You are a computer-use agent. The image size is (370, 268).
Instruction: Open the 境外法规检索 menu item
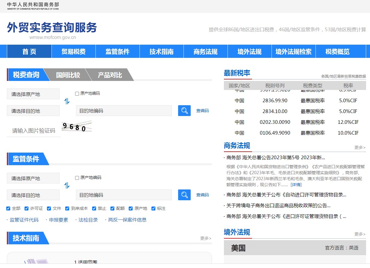coord(294,51)
